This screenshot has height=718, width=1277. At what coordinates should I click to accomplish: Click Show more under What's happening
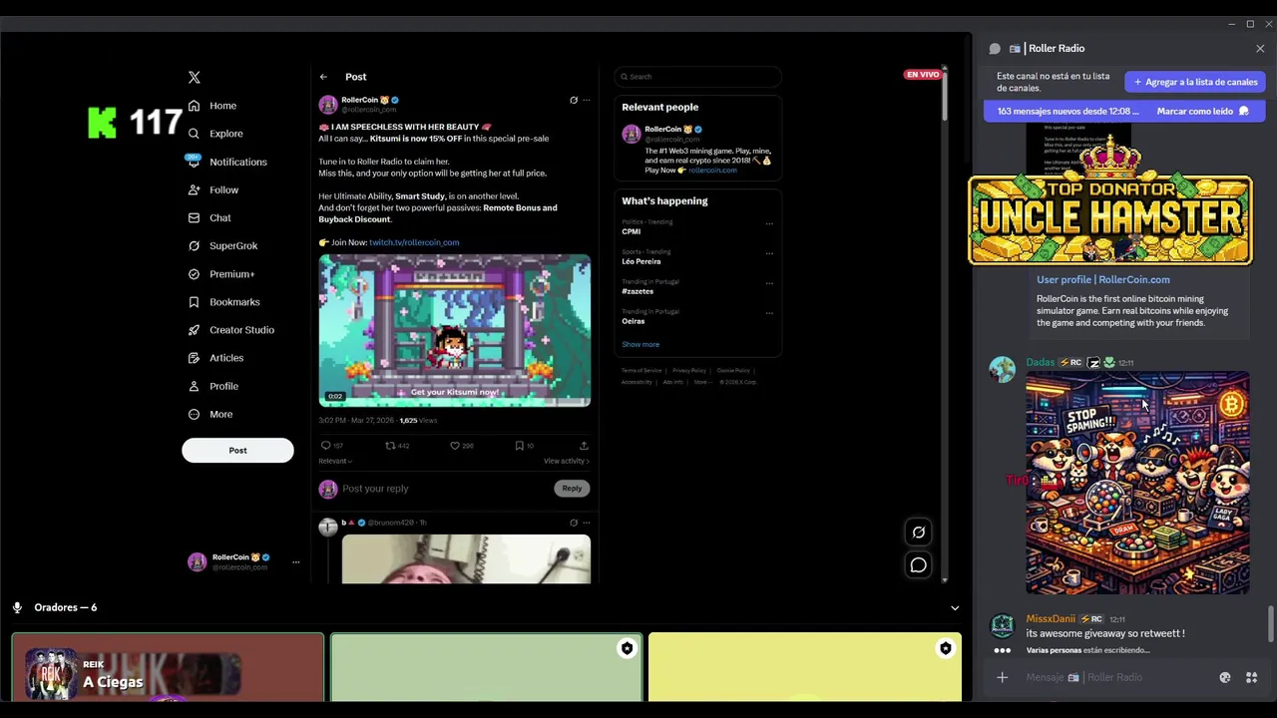click(x=640, y=345)
